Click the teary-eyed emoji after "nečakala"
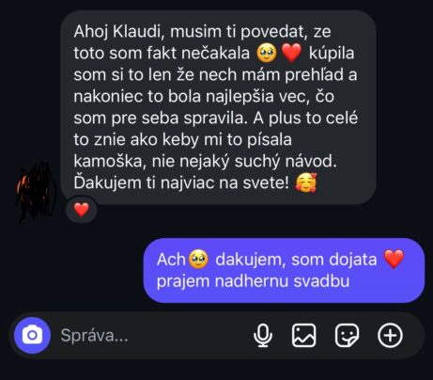This screenshot has height=380, width=433. (x=266, y=53)
